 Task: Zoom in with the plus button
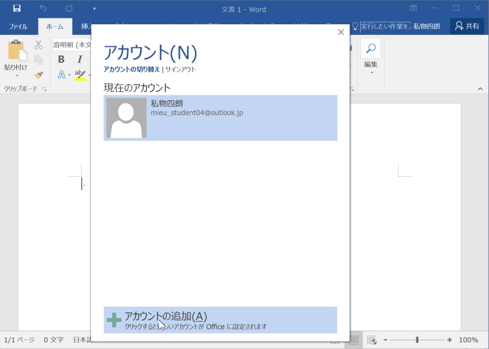click(x=449, y=340)
